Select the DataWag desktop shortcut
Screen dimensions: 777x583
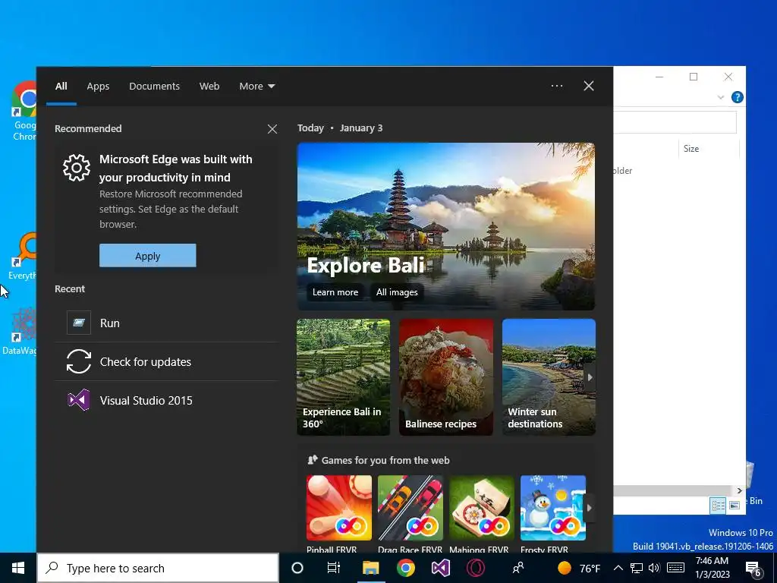(20, 332)
